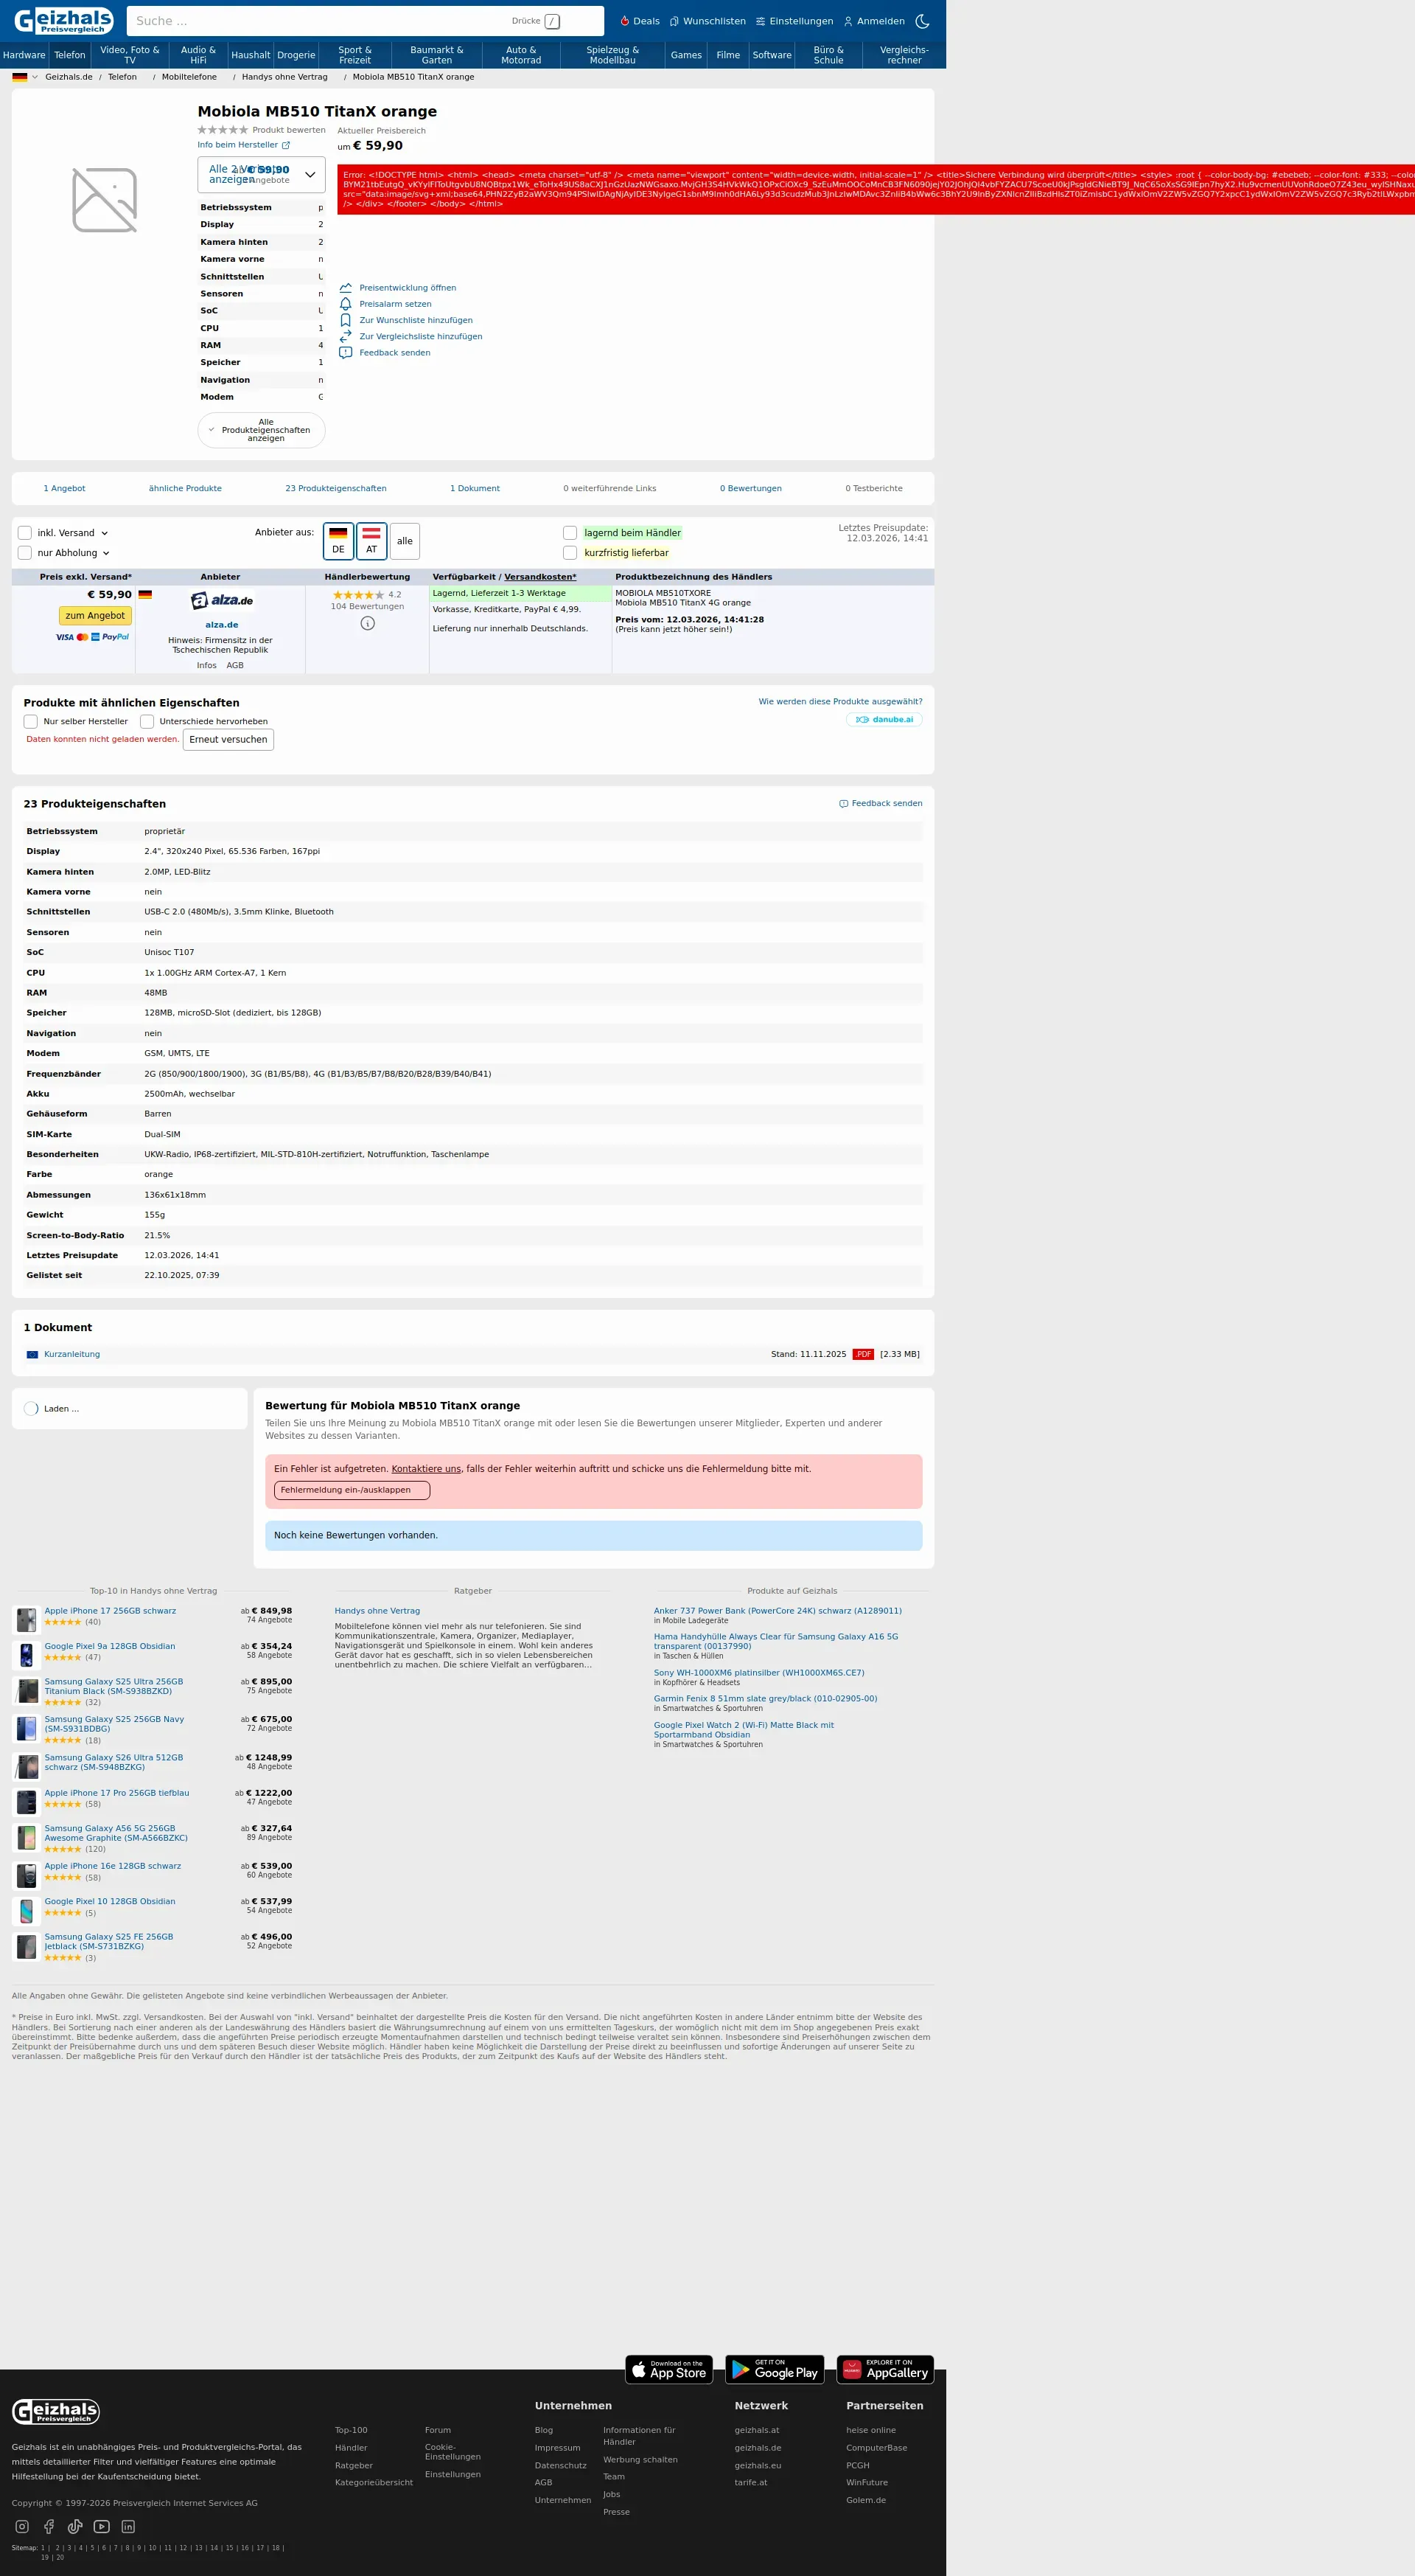This screenshot has width=1415, height=2576.
Task: Click the zum Angebot button
Action: (95, 616)
